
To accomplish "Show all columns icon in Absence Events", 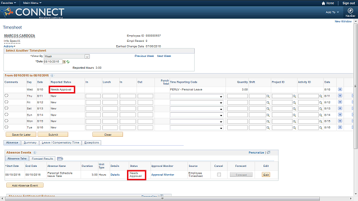I will [60, 159].
